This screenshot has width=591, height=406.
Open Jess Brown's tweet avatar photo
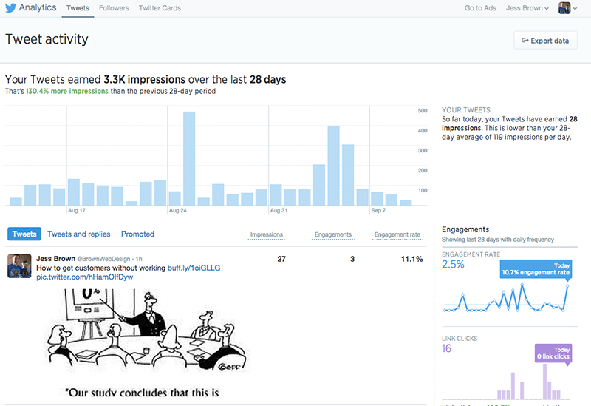click(19, 266)
